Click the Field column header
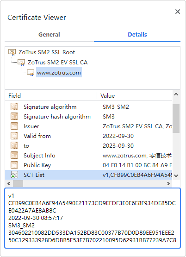The image size is (186, 257). coord(14,96)
